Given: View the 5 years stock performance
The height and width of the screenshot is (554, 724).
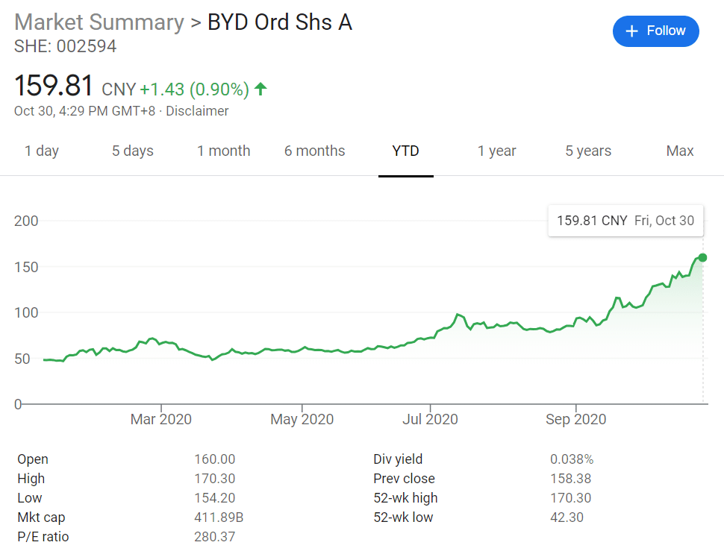Looking at the screenshot, I should click(x=587, y=151).
